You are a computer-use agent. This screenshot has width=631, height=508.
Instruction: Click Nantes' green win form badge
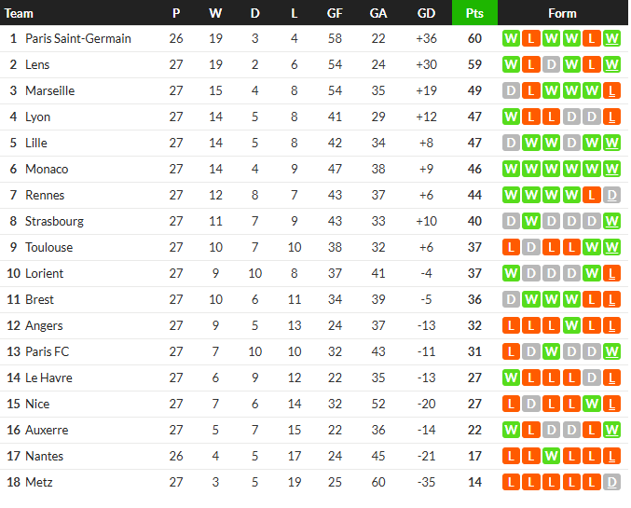point(552,456)
